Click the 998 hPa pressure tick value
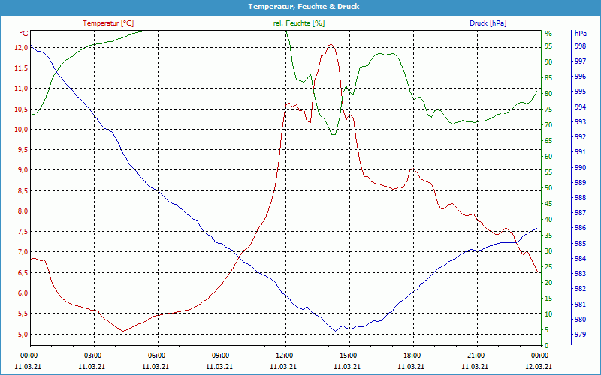Image resolution: width=601 pixels, height=375 pixels. pyautogui.click(x=580, y=46)
